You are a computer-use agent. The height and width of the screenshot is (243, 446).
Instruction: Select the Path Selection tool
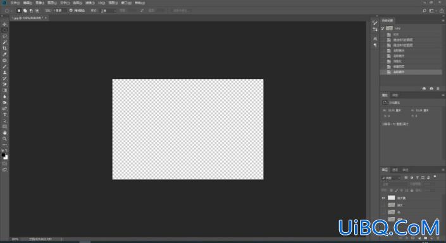pyautogui.click(x=4, y=121)
